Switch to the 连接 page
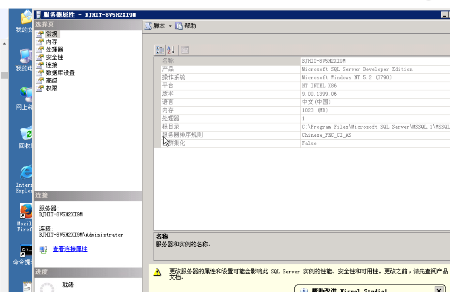The image size is (450, 292). (52, 65)
